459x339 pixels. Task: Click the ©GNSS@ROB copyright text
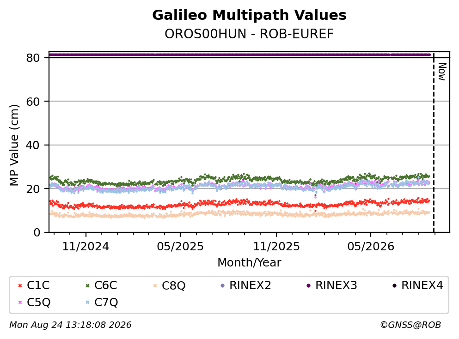click(x=410, y=325)
